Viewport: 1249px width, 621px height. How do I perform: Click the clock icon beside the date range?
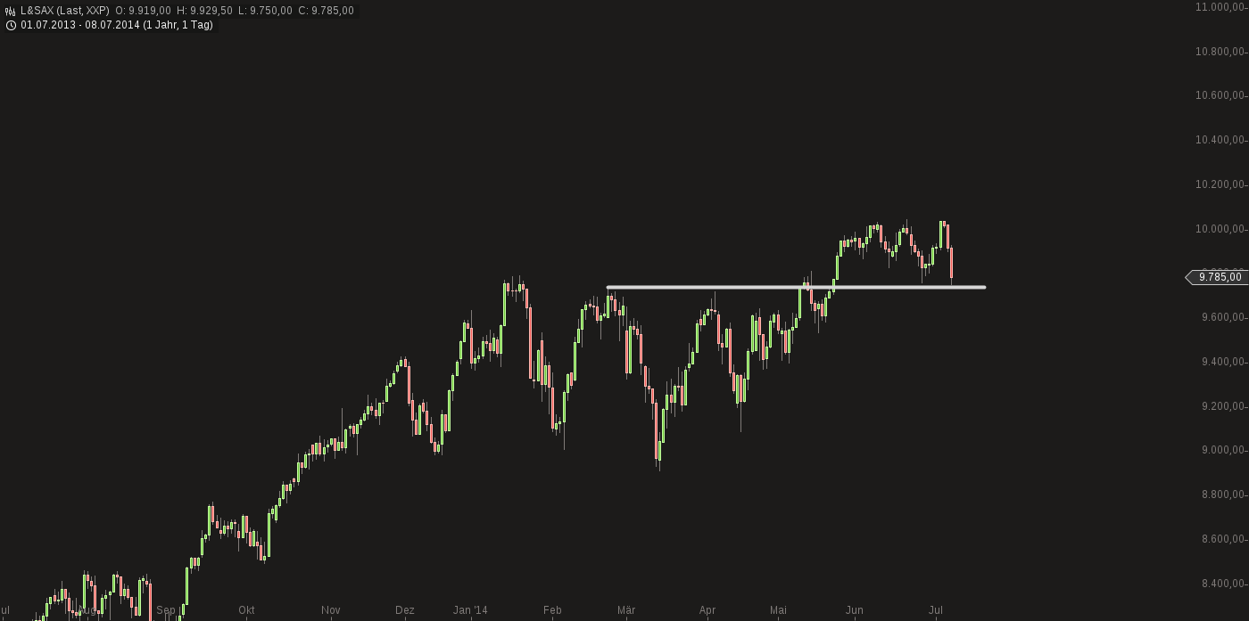[x=10, y=25]
